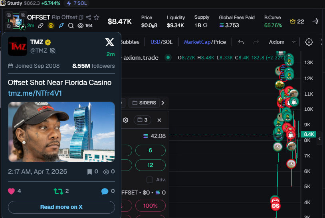Switch to the Bubbles tab
This screenshot has width=325, height=218.
tap(129, 42)
